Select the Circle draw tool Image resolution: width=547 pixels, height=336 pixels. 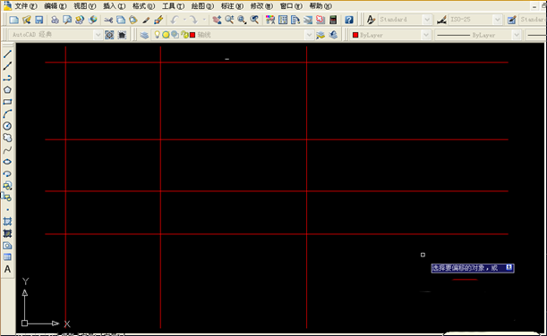(7, 126)
